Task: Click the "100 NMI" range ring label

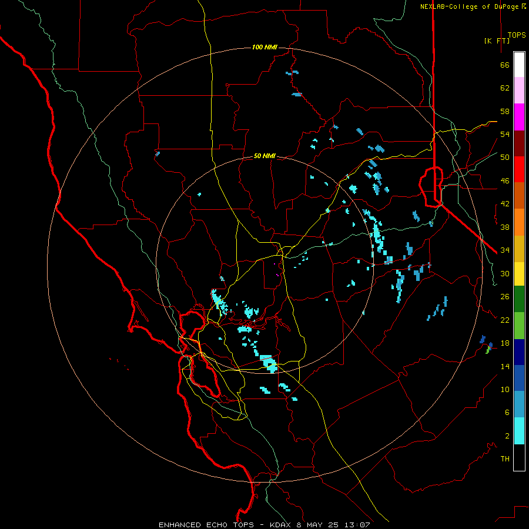Action: coord(264,47)
